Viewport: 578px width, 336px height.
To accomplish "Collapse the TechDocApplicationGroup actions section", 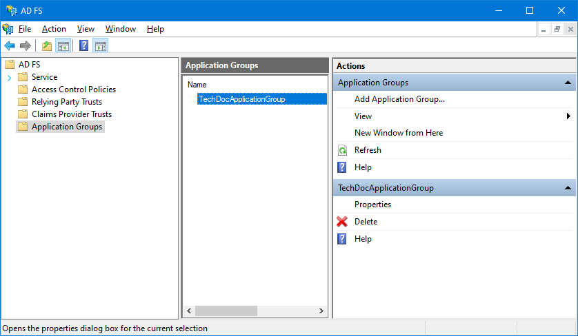I will (x=568, y=188).
